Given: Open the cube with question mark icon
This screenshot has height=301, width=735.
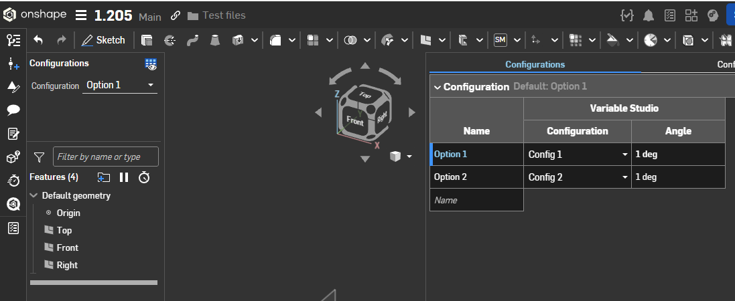Looking at the screenshot, I should pos(13,157).
